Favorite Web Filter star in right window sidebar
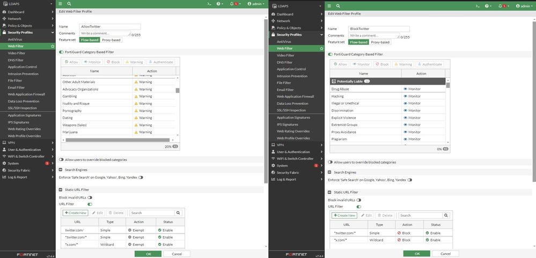Screen dimensions: 536x258 (x=321, y=48)
